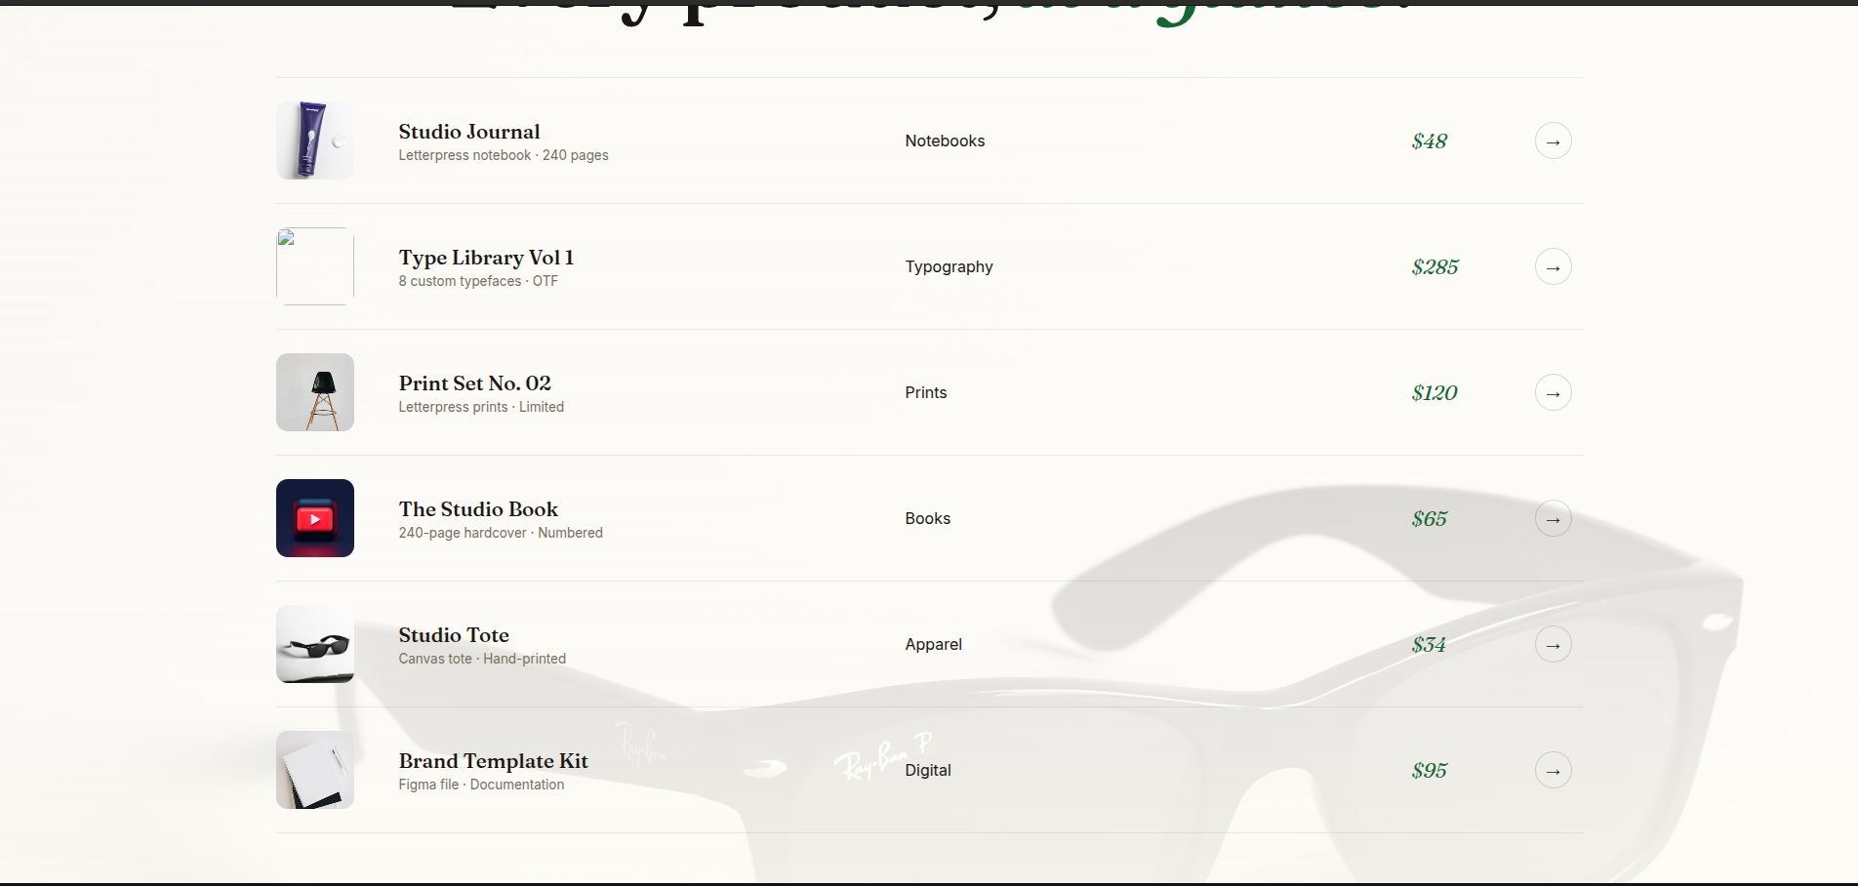Open the Studio Journal title

[x=469, y=132]
